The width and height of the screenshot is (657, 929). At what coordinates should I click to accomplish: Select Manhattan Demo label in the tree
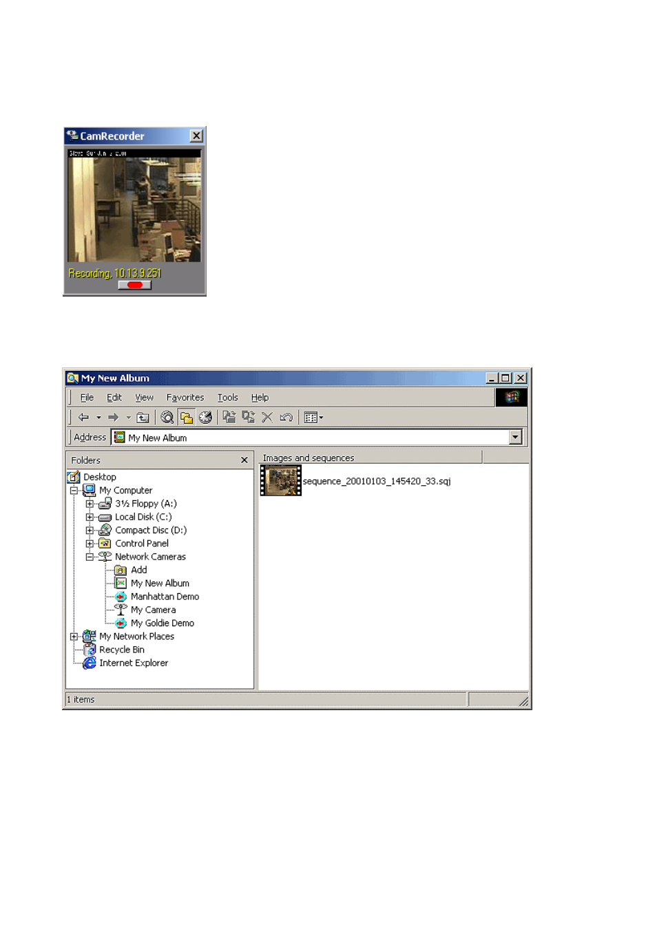165,597
